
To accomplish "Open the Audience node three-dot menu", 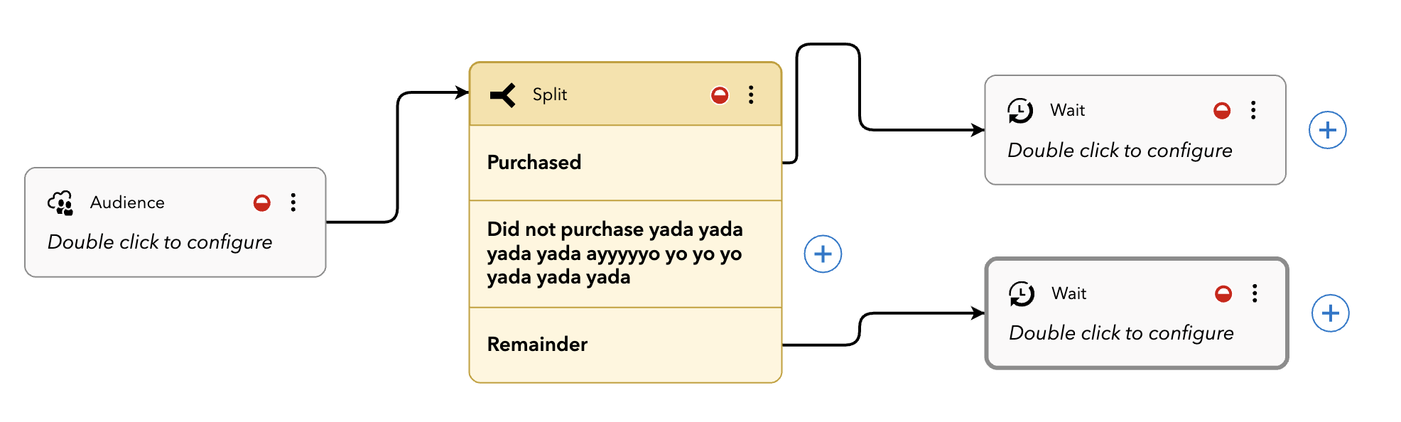I will (293, 202).
